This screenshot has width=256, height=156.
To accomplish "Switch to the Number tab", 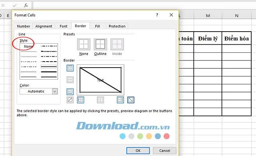I will point(24,26).
